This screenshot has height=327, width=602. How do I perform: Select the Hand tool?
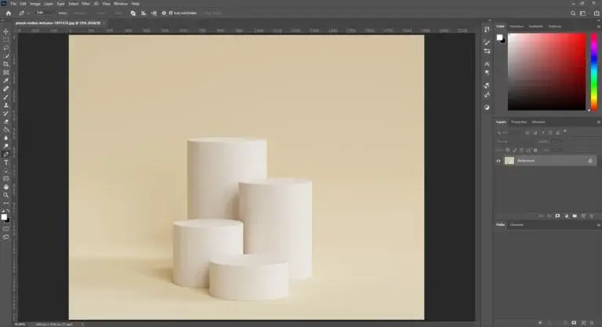click(x=6, y=187)
